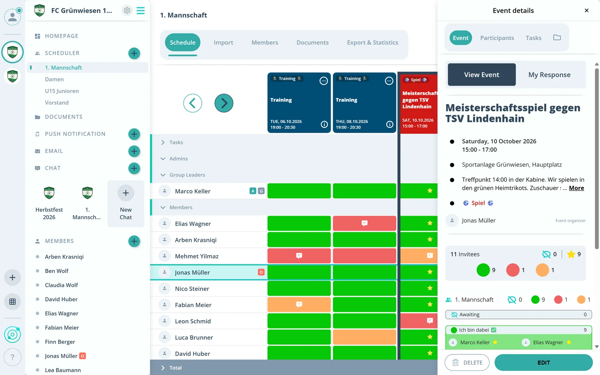
Task: Select View Event toggle
Action: click(481, 75)
